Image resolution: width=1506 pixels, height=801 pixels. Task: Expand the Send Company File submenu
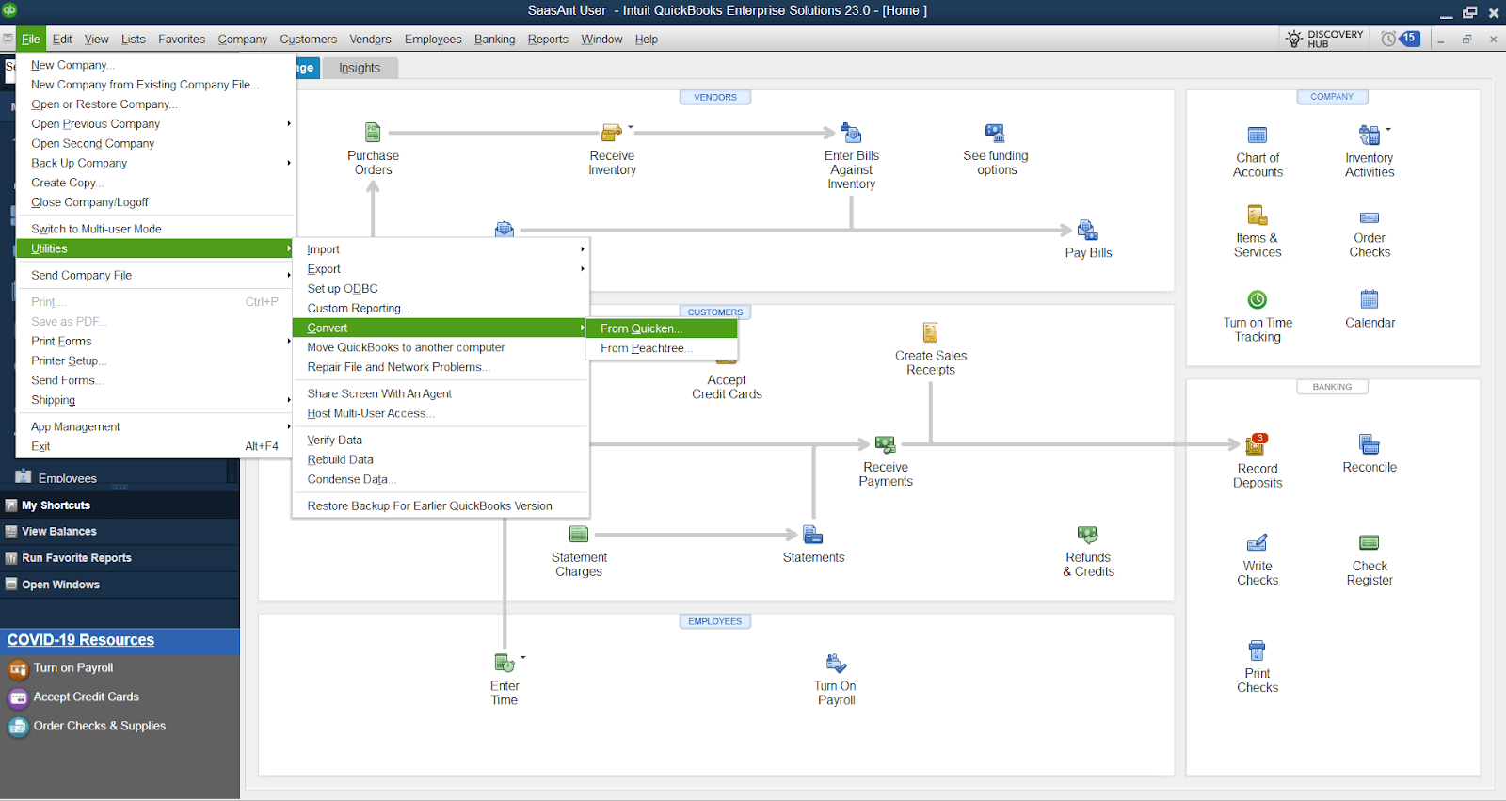[x=155, y=276]
